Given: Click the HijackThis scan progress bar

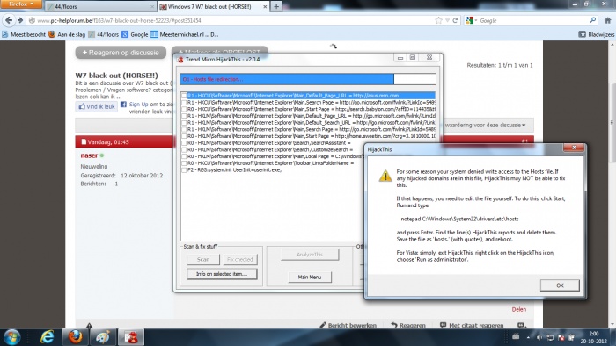Looking at the screenshot, I should click(x=308, y=79).
